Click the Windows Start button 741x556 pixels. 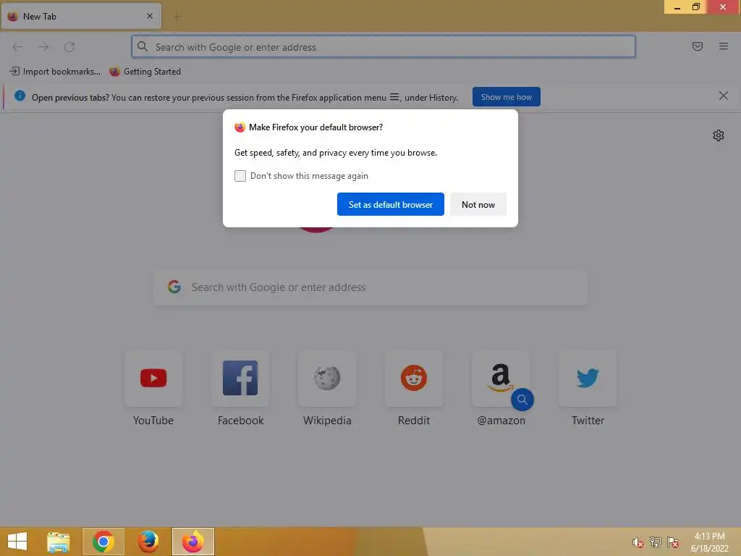[17, 542]
